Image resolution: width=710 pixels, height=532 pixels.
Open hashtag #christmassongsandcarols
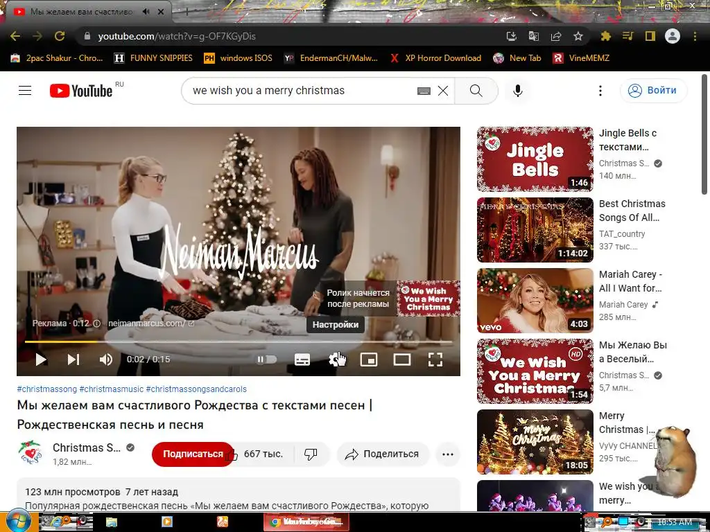coord(196,389)
